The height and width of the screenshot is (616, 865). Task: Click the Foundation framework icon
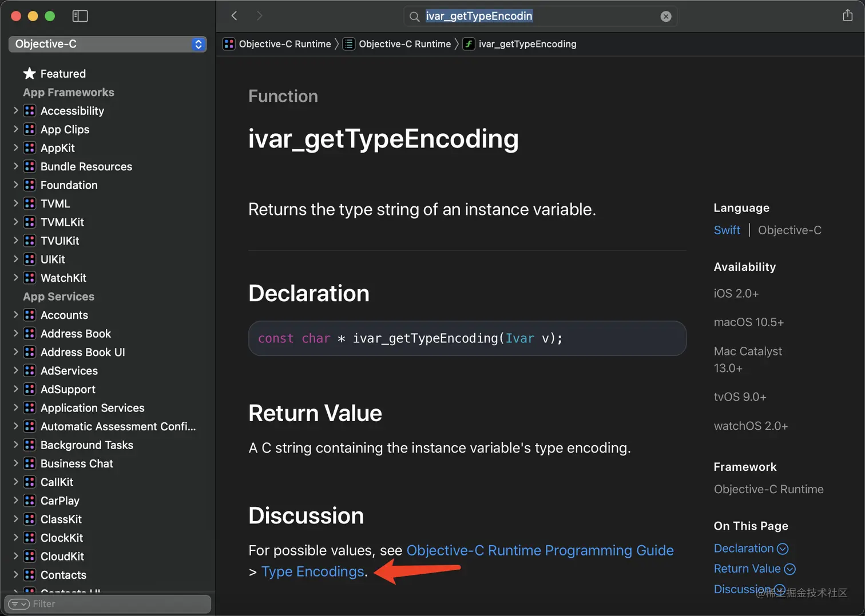pos(30,185)
